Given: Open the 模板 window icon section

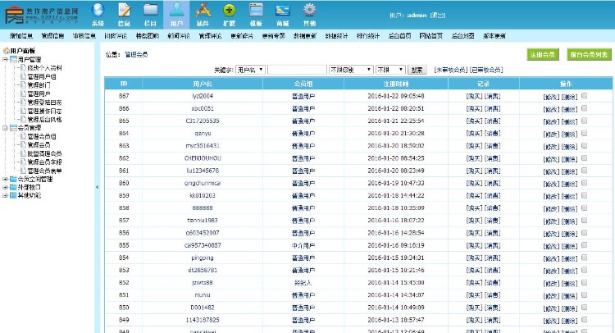Looking at the screenshot, I should pyautogui.click(x=256, y=15).
